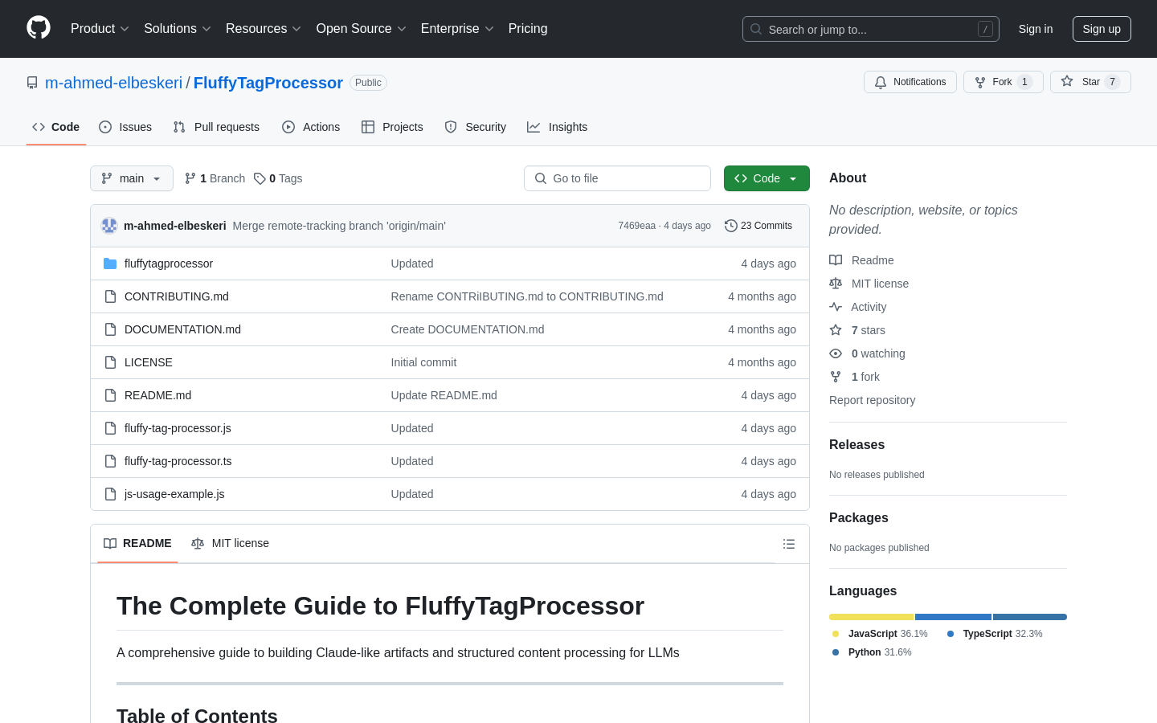This screenshot has width=1157, height=723.
Task: Open the Insights tab
Action: [558, 127]
